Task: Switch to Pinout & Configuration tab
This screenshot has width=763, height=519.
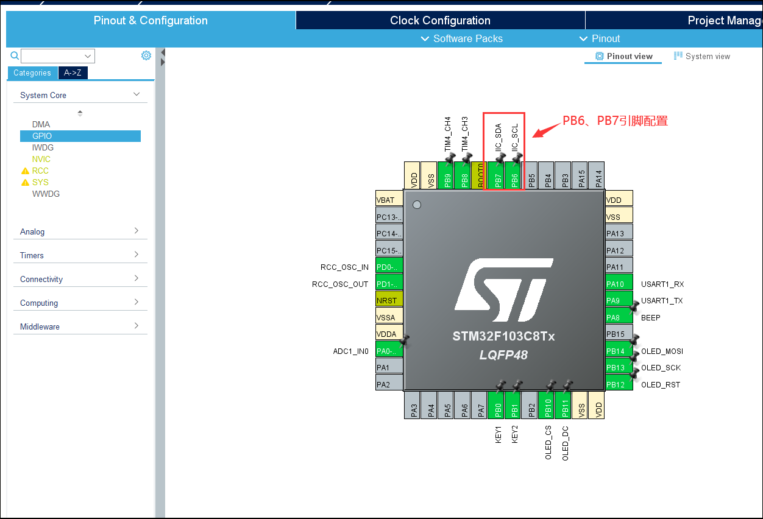Action: [151, 21]
